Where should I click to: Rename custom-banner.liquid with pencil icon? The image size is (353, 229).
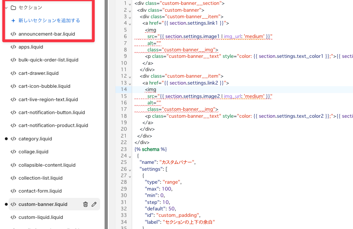[x=94, y=204]
